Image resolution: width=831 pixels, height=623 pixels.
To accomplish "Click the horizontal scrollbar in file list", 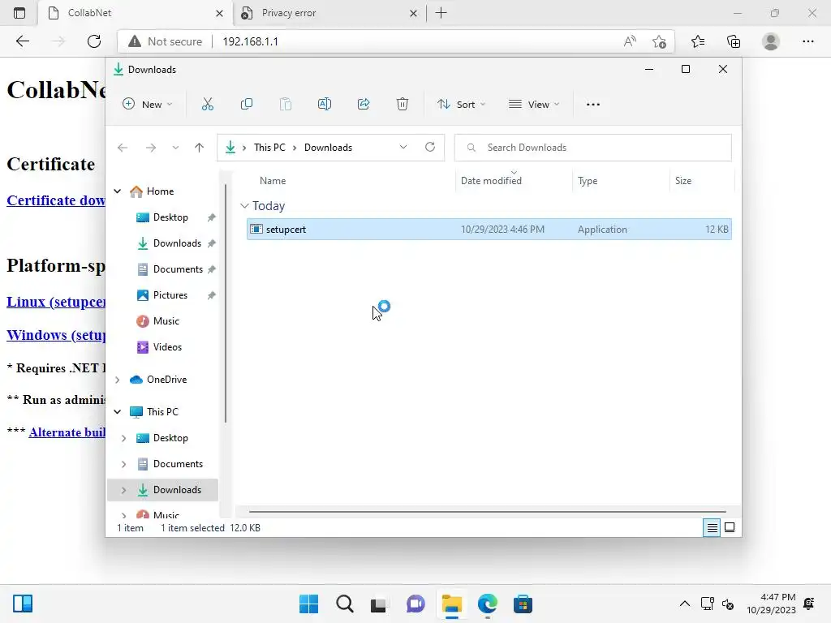I will coord(487,512).
